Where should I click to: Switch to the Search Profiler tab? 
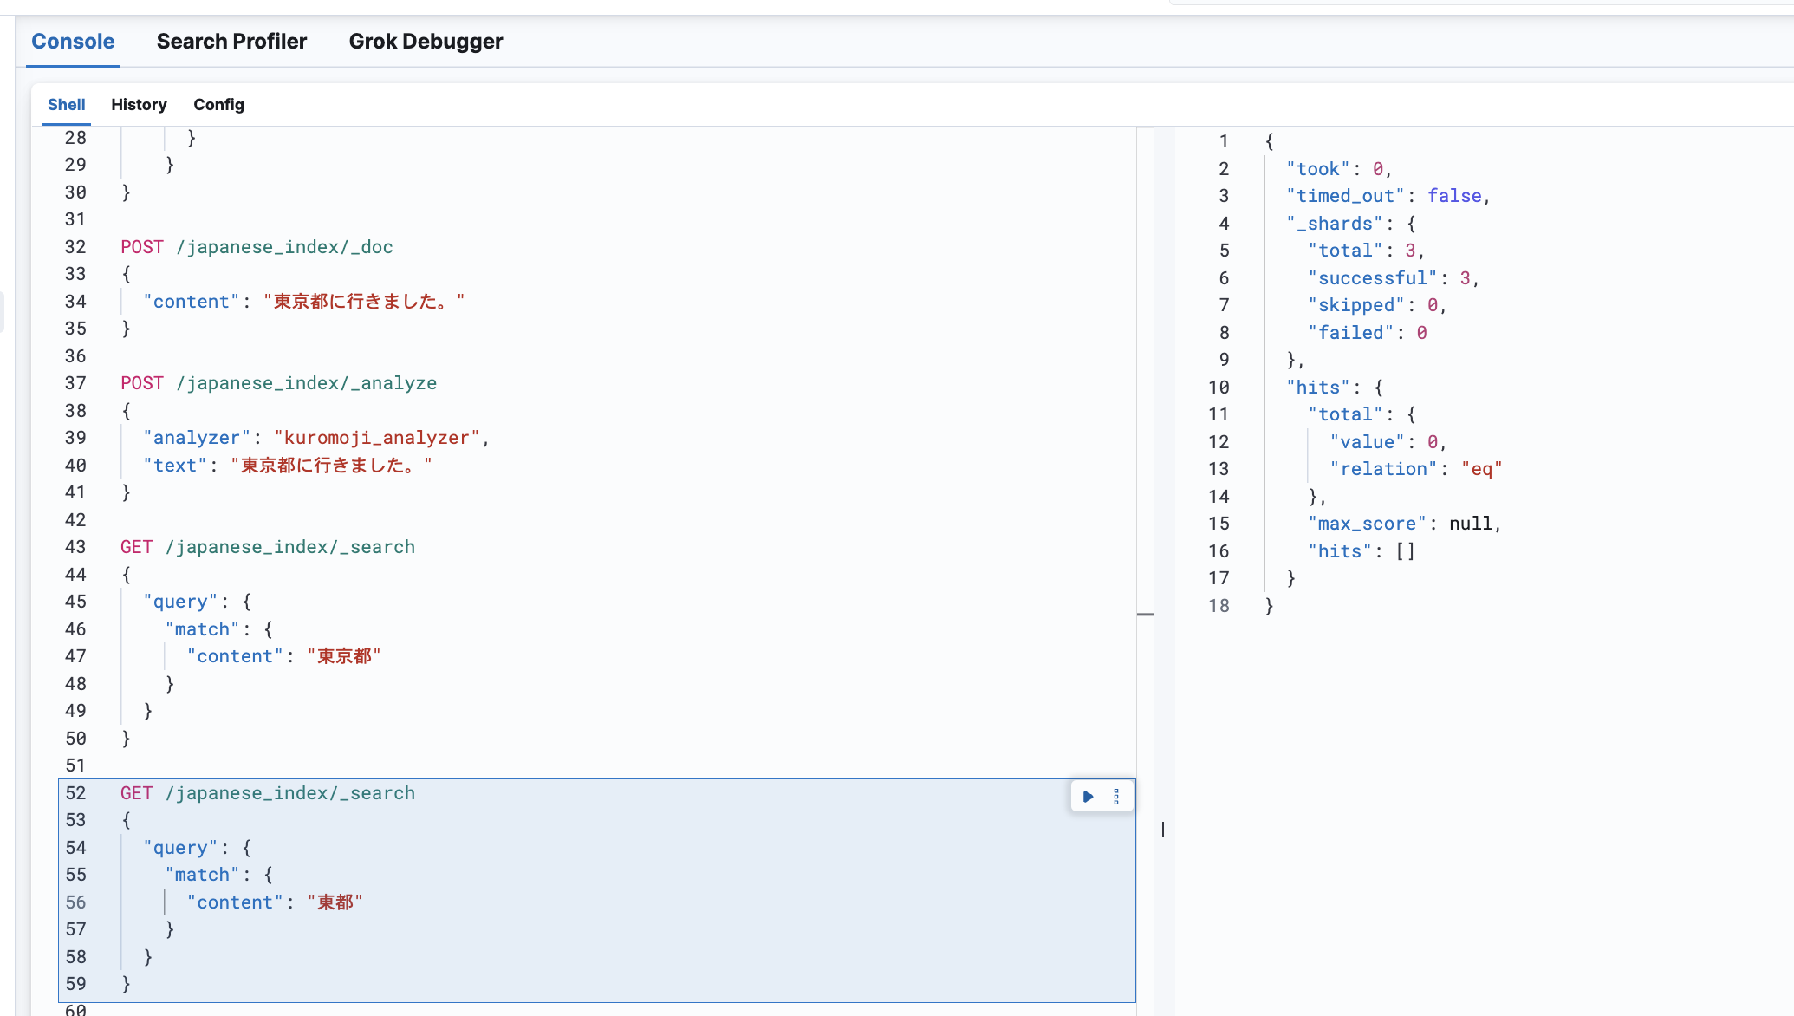click(x=231, y=42)
